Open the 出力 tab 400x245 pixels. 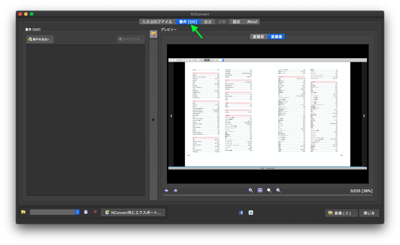(208, 22)
